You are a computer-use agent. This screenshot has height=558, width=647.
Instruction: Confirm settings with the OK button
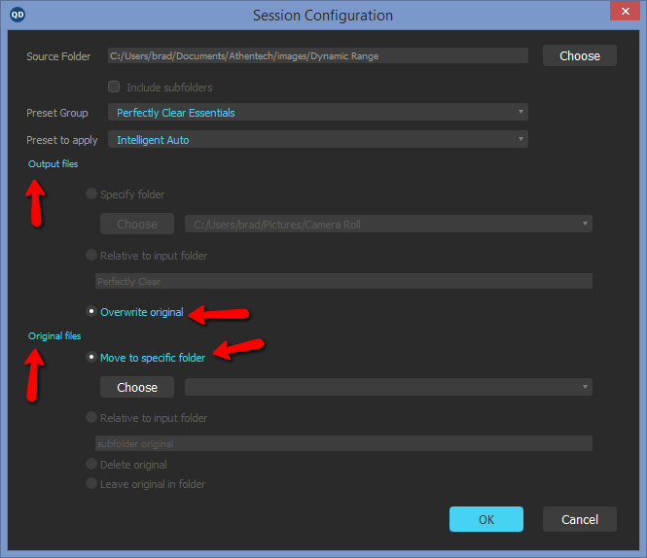coord(486,519)
